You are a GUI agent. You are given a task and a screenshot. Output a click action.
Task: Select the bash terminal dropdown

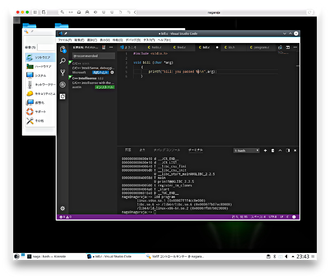[x=246, y=150]
